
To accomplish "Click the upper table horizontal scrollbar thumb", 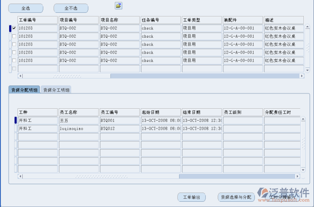I will point(66,76).
